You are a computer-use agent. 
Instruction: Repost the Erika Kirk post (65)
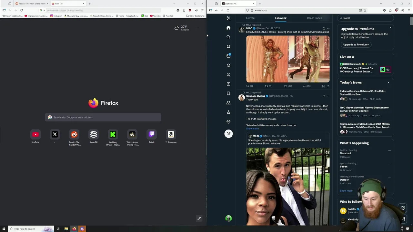[268, 86]
